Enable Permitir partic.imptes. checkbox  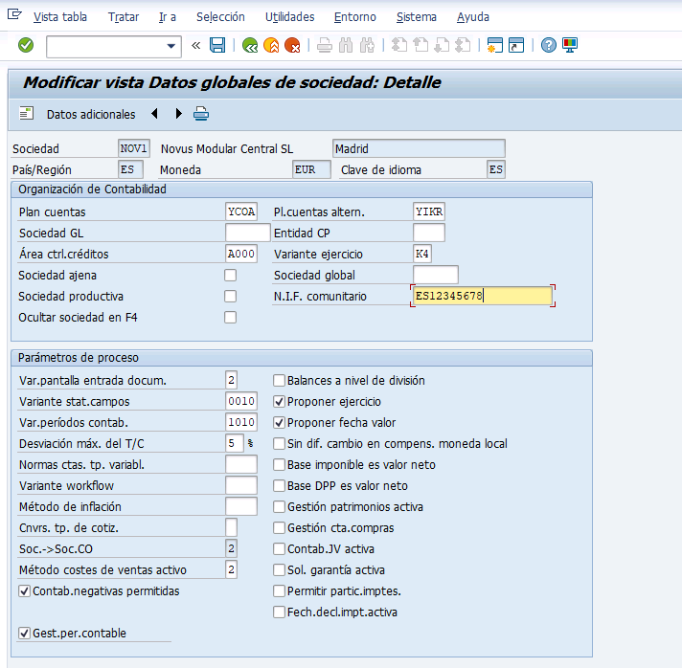[279, 591]
